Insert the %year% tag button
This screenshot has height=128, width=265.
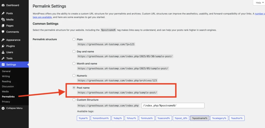pyautogui.click(x=83, y=118)
